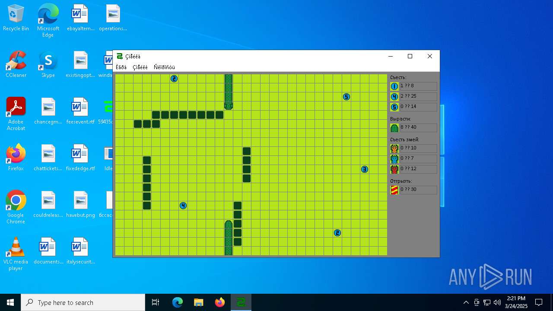Select the Adobe Acrobat desktop shortcut

(16, 114)
